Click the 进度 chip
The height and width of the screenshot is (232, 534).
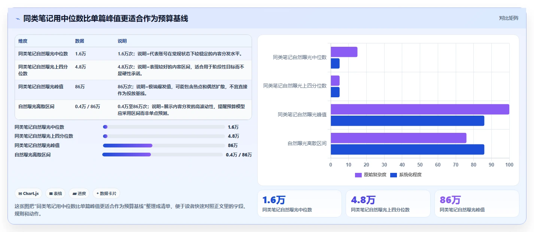(x=79, y=193)
